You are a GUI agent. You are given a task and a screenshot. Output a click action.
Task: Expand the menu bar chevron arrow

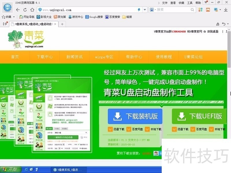159,3
